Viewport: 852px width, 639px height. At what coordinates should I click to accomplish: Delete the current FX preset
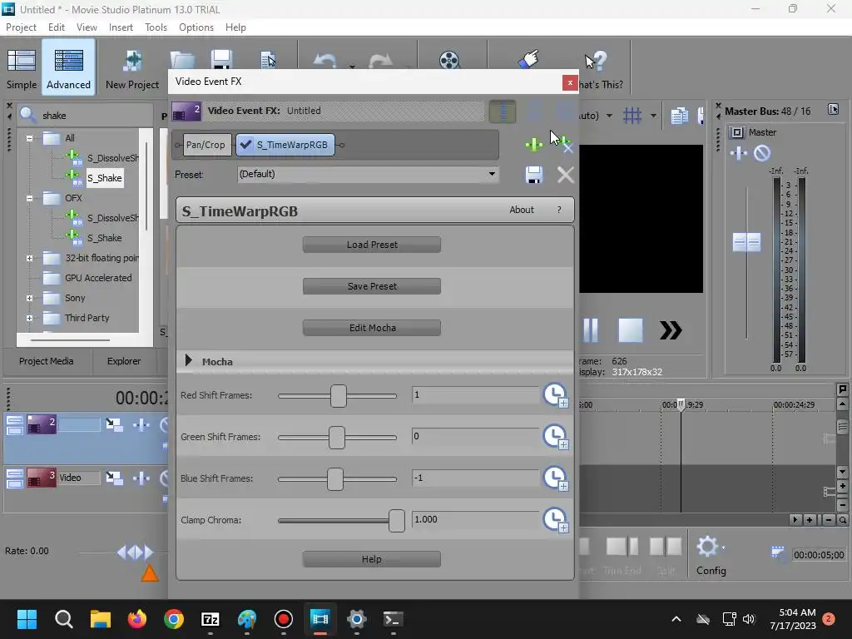pyautogui.click(x=565, y=175)
